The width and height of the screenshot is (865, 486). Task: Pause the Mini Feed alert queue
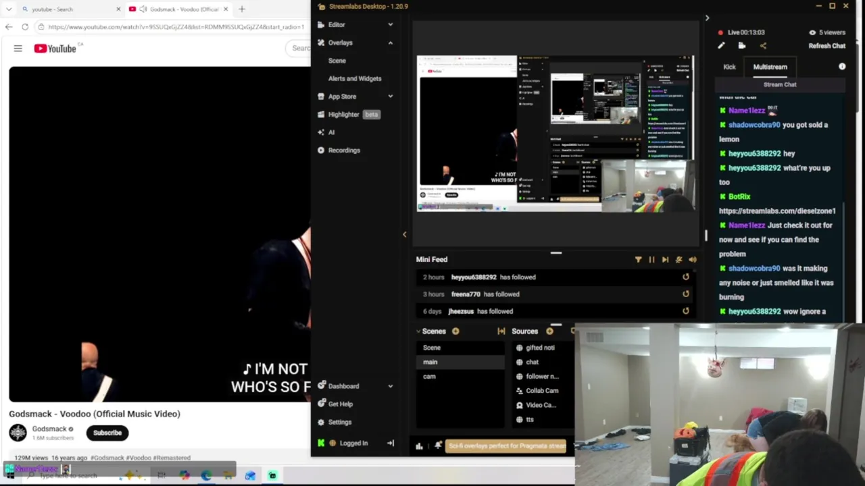pos(651,259)
